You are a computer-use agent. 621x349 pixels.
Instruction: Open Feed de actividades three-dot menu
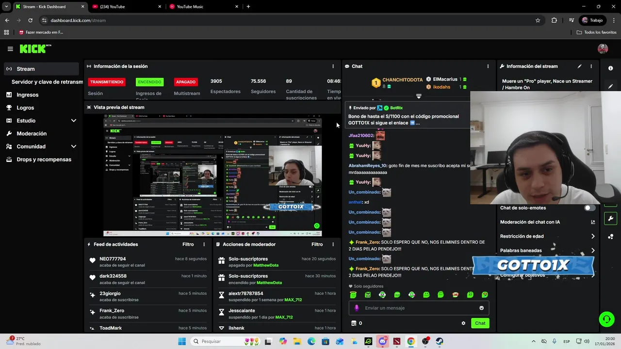tap(204, 244)
